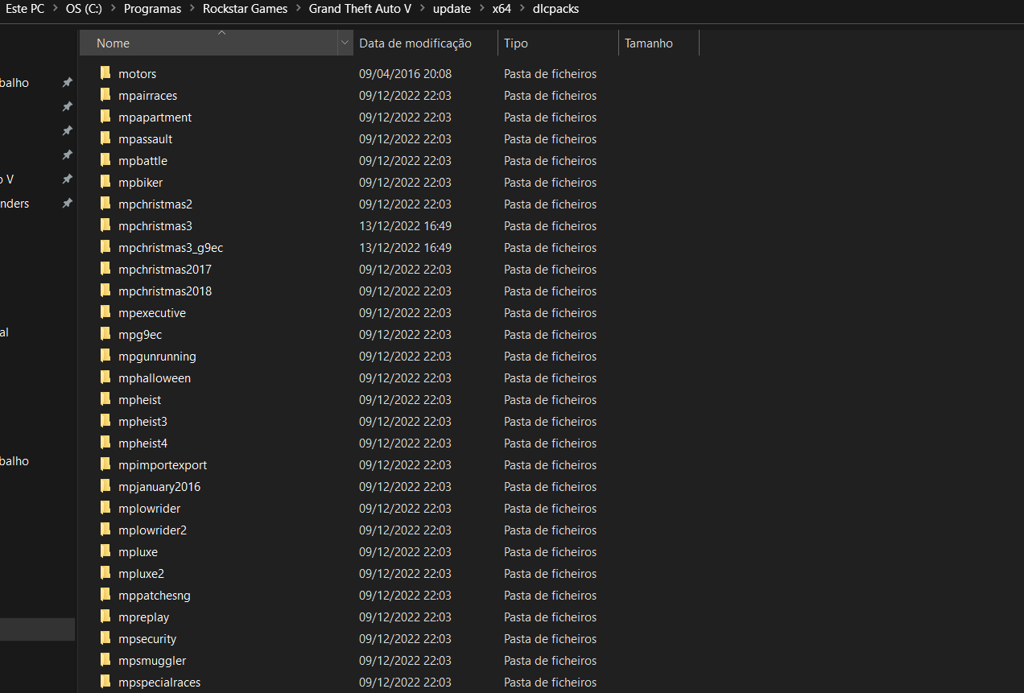
Task: Click the mppatchesng folder icon
Action: 105,595
